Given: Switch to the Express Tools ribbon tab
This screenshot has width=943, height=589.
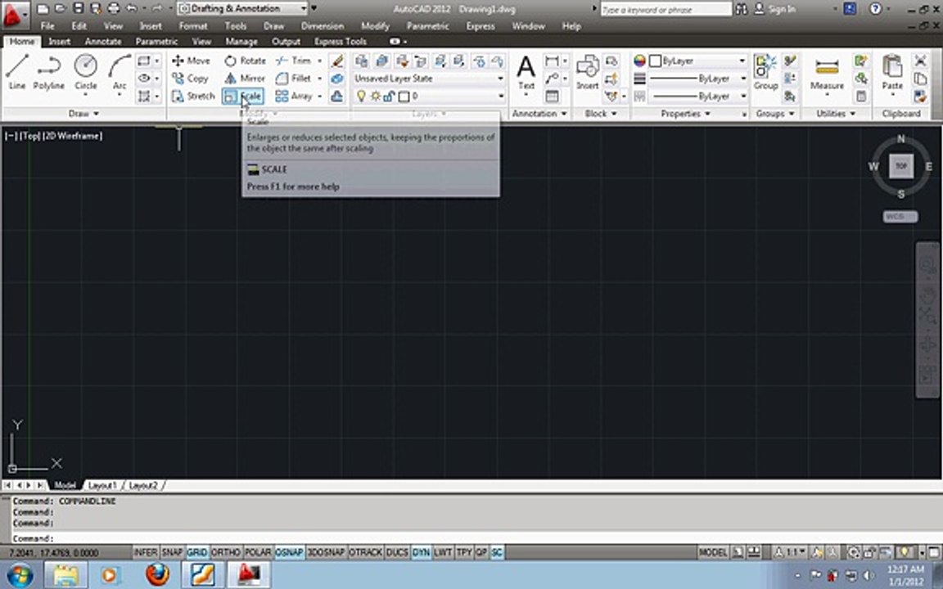Looking at the screenshot, I should pos(341,42).
